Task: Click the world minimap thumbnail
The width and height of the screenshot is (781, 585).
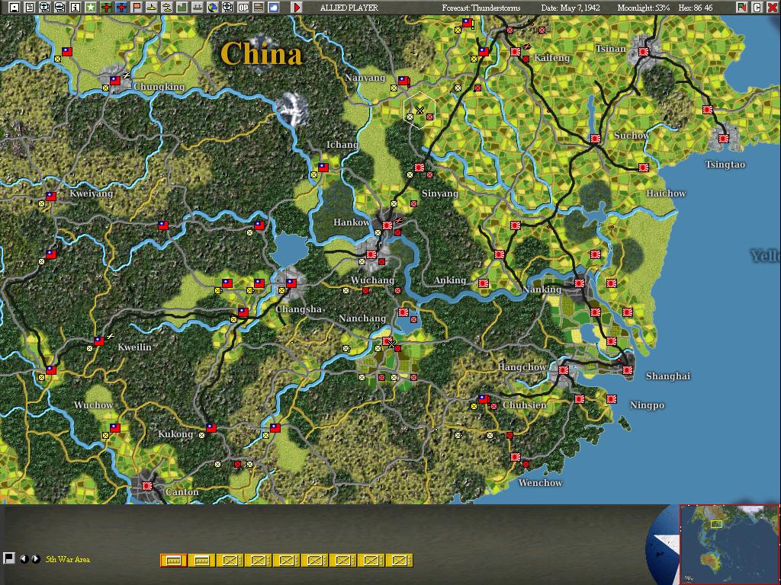Action: point(729,545)
